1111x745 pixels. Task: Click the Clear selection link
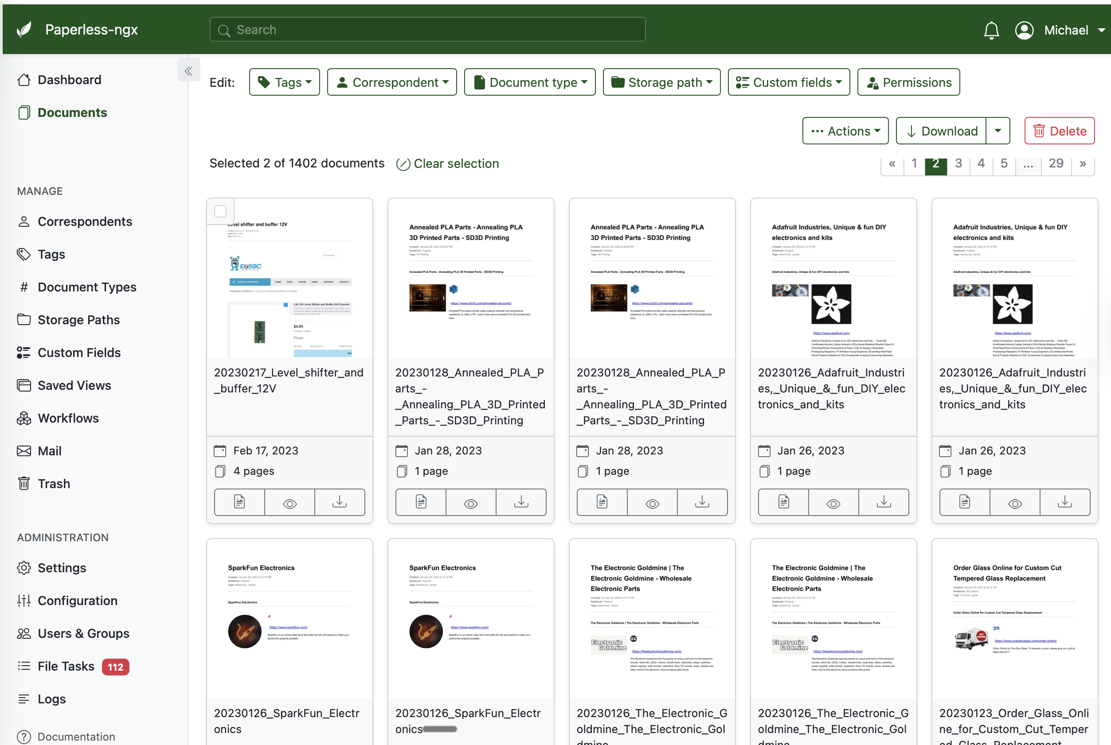(x=447, y=163)
